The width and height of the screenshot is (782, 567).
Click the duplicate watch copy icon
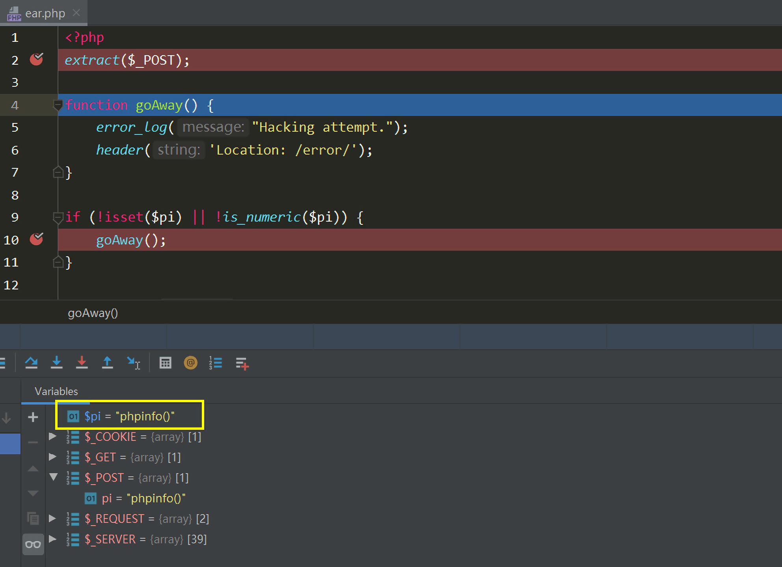point(33,518)
